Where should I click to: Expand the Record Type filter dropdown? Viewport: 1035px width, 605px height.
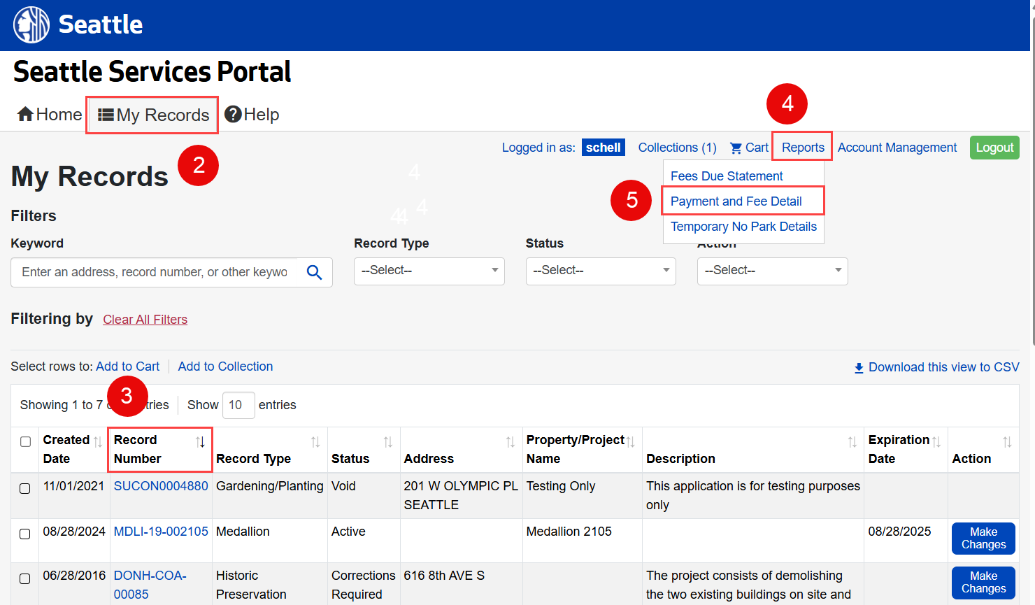[x=429, y=271]
